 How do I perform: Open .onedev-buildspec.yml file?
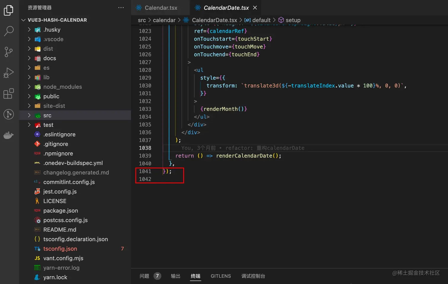(75, 163)
